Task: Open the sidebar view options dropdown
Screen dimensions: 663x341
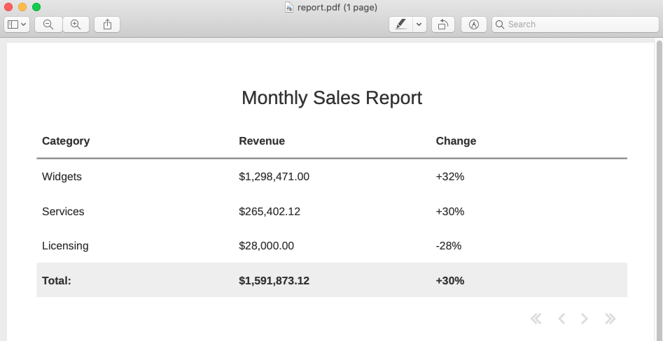Action: [17, 24]
